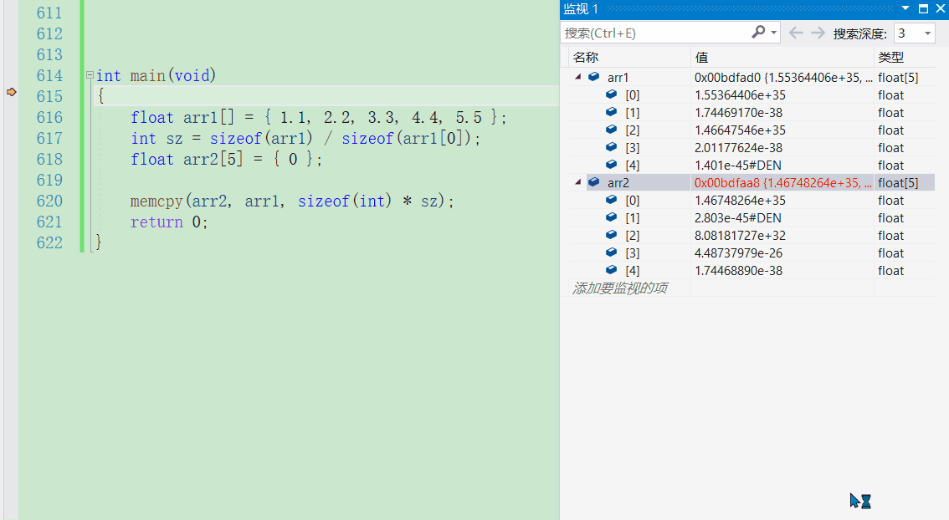949x520 pixels.
Task: Click the cube icon of arr2 element [3]
Action: (x=611, y=252)
